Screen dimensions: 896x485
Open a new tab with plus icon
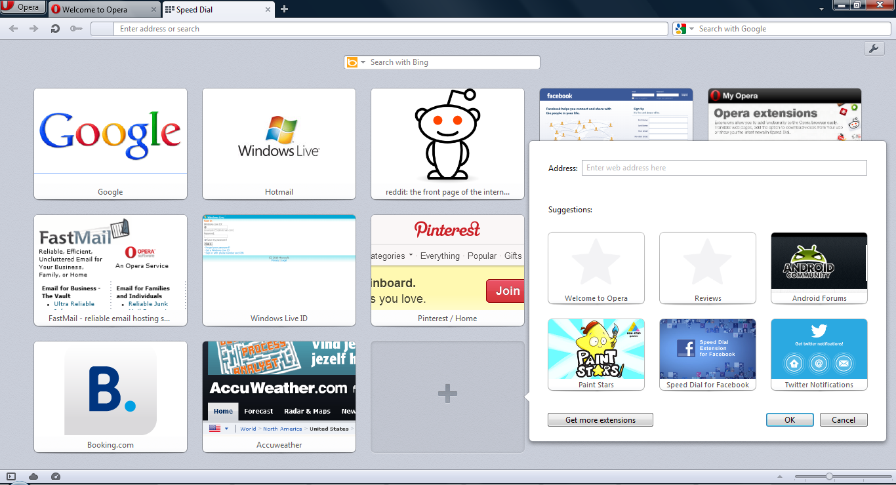[x=284, y=9]
